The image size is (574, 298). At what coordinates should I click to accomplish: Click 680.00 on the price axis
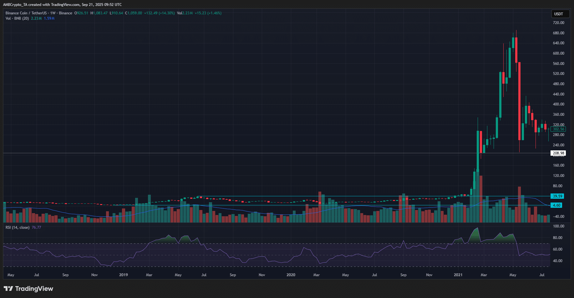[x=558, y=33]
